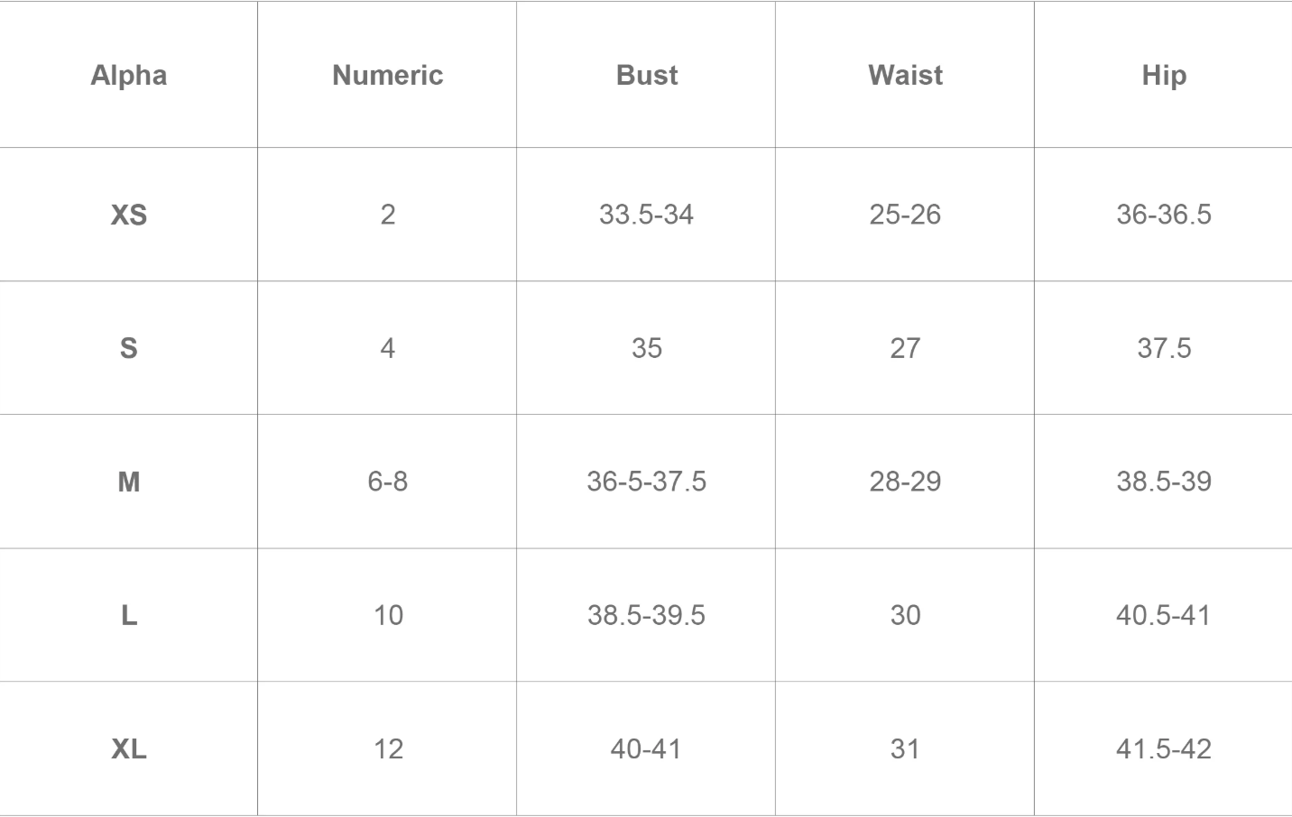Select the XS waist value 25-26
Screen dimensions: 1292x817
tap(905, 215)
